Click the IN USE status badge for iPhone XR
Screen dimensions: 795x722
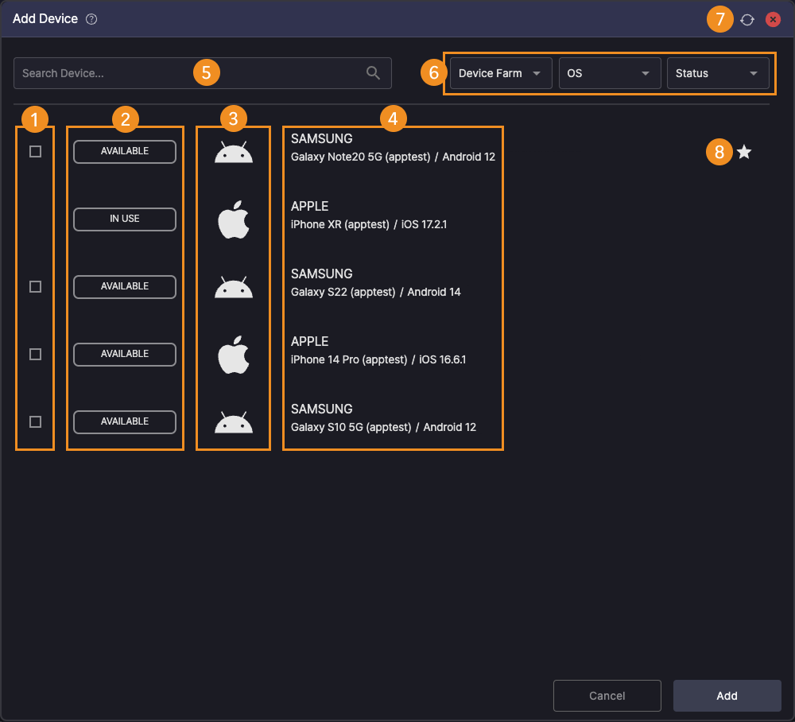(125, 219)
